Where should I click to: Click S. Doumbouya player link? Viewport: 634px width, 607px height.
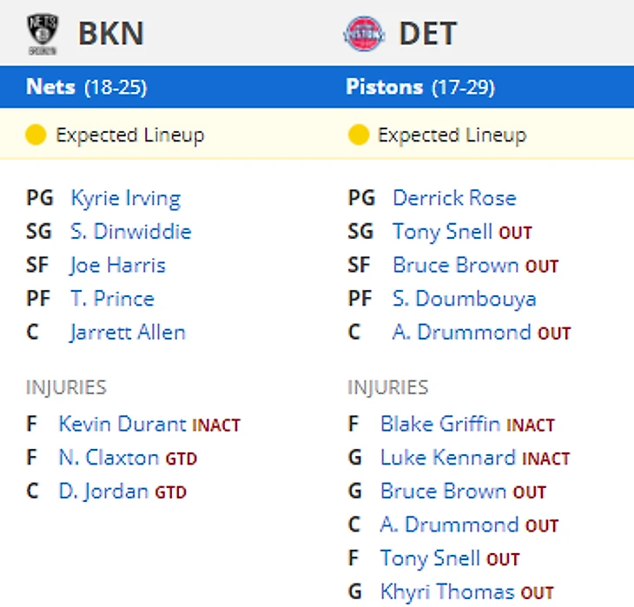[x=465, y=299]
